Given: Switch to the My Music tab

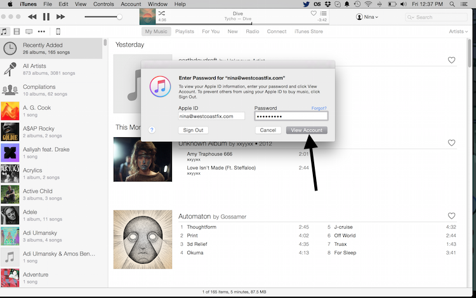Looking at the screenshot, I should coord(156,31).
